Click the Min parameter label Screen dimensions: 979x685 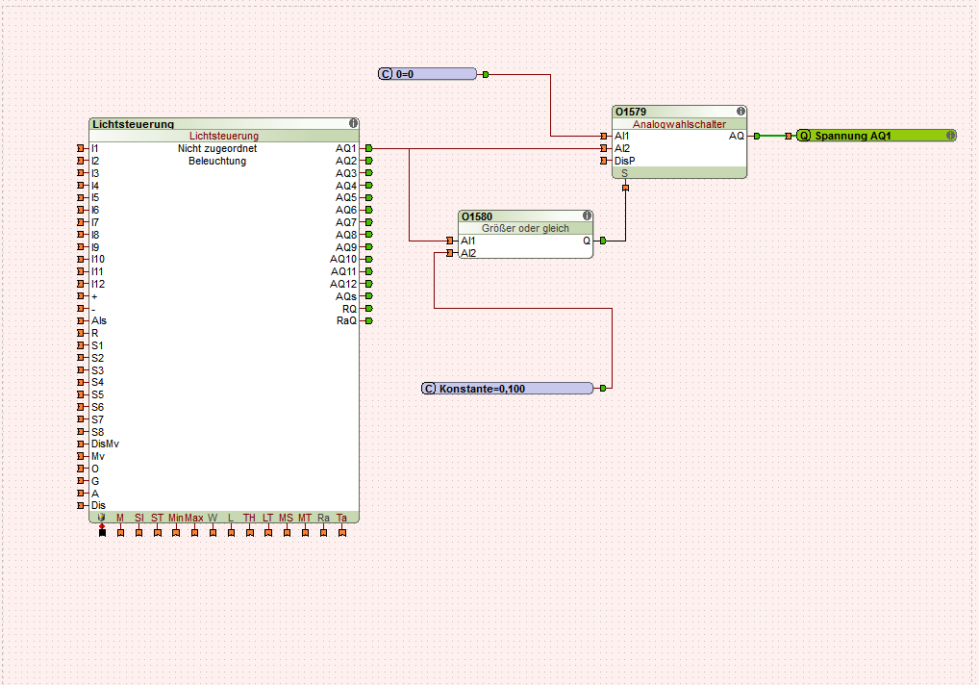click(x=175, y=518)
